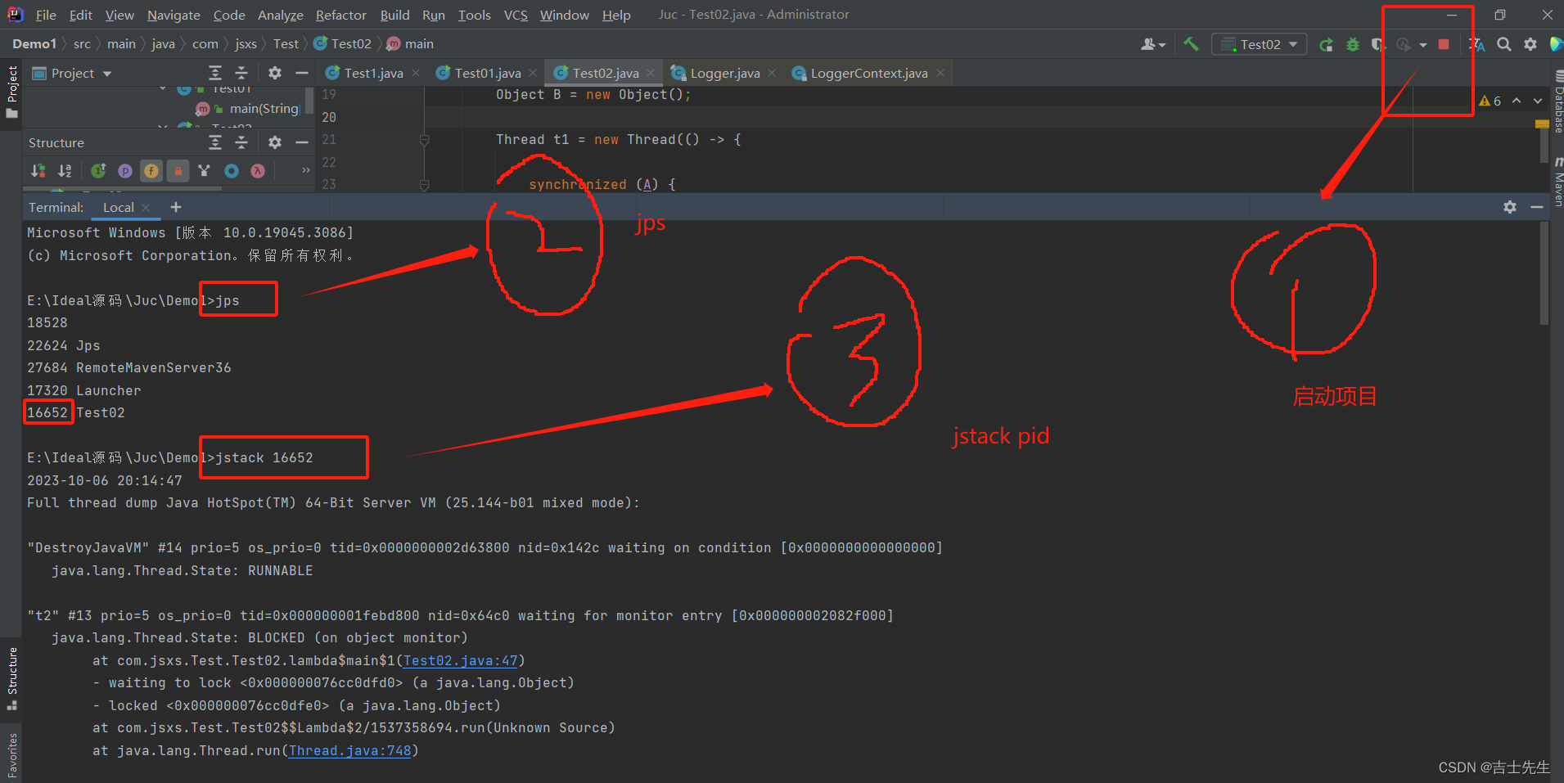
Task: Open Project panel gear options
Action: click(275, 73)
